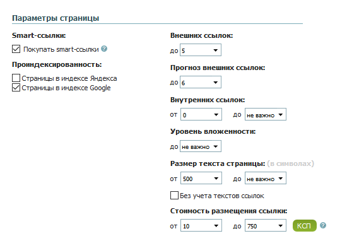Click the help icon next to smart-ссылки
This screenshot has width=347, height=236.
104,49
